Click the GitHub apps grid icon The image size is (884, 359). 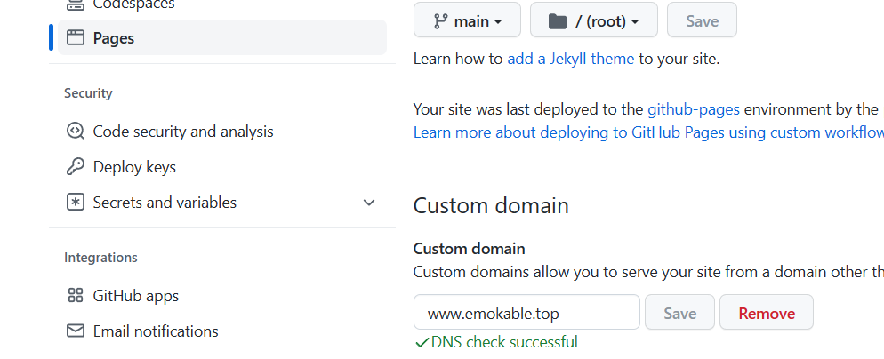76,296
